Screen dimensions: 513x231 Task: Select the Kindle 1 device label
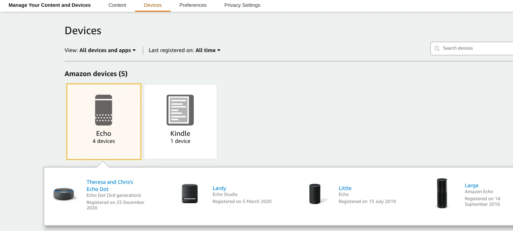click(x=180, y=137)
